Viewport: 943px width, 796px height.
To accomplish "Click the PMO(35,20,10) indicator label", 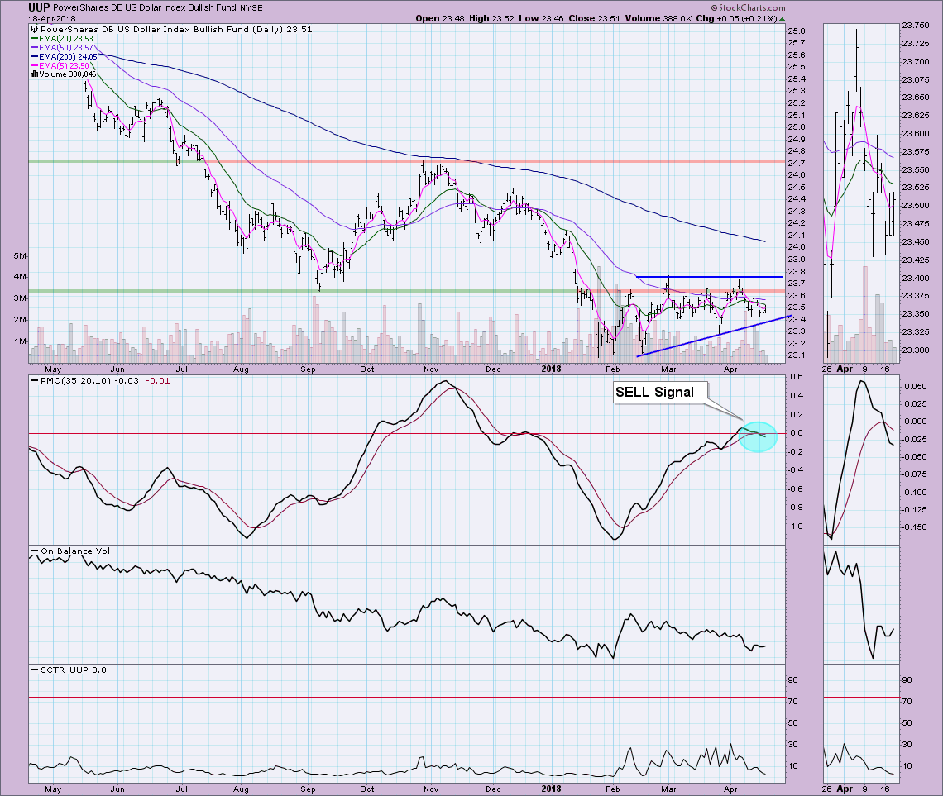I will click(75, 380).
